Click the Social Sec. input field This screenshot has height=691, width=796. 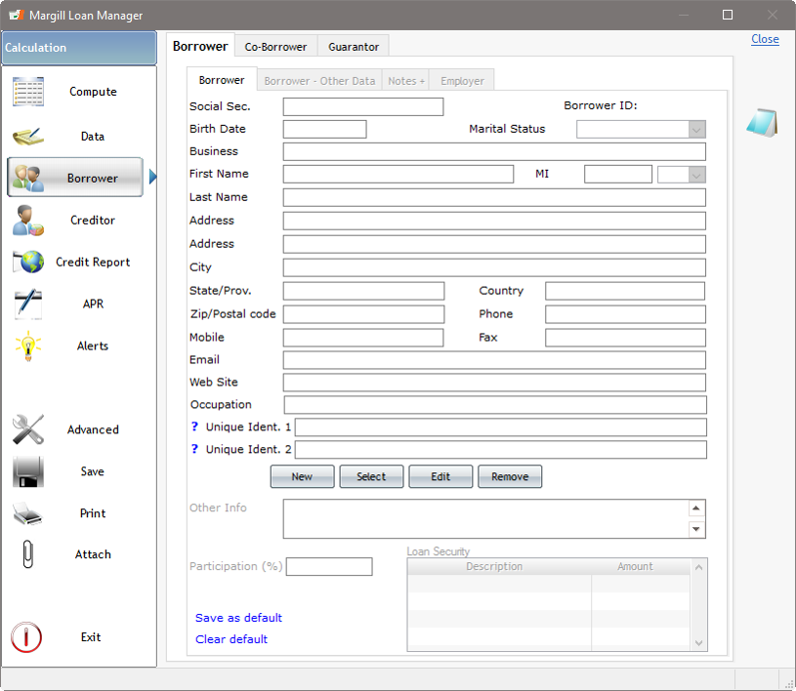(x=362, y=106)
